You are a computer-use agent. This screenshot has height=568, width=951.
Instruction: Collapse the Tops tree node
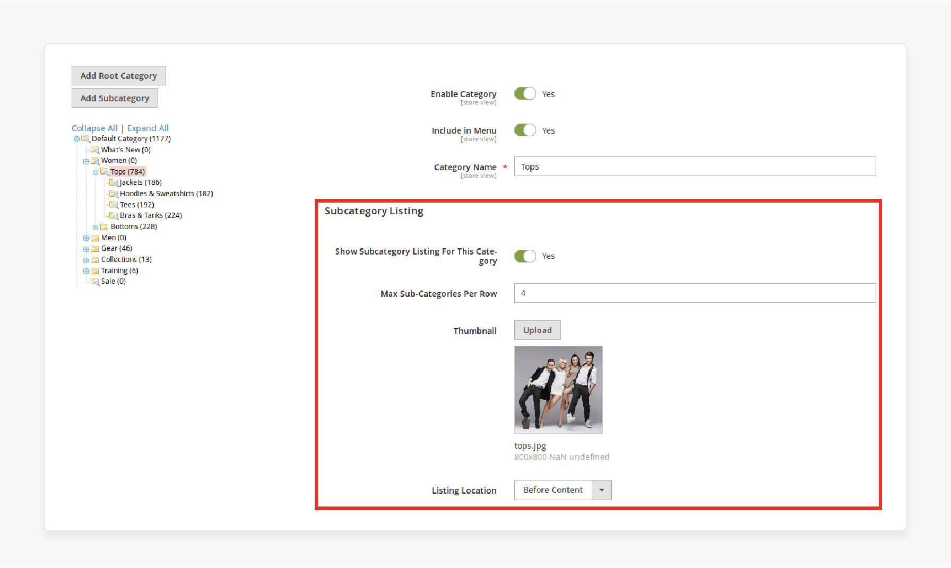(x=96, y=172)
